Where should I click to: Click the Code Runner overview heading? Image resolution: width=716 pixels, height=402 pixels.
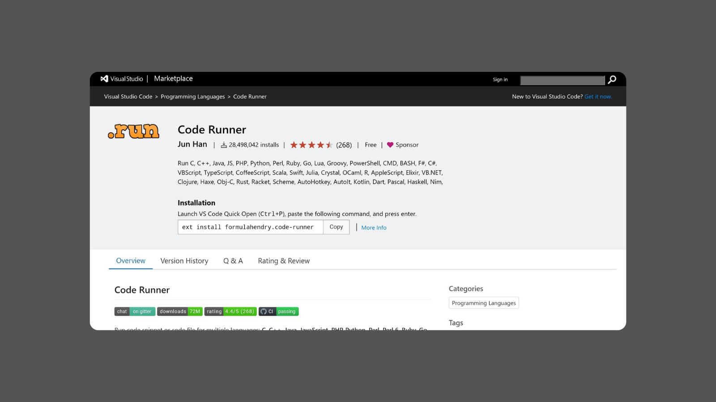pyautogui.click(x=142, y=290)
